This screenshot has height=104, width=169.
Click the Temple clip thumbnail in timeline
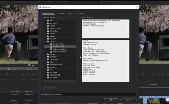153,101
